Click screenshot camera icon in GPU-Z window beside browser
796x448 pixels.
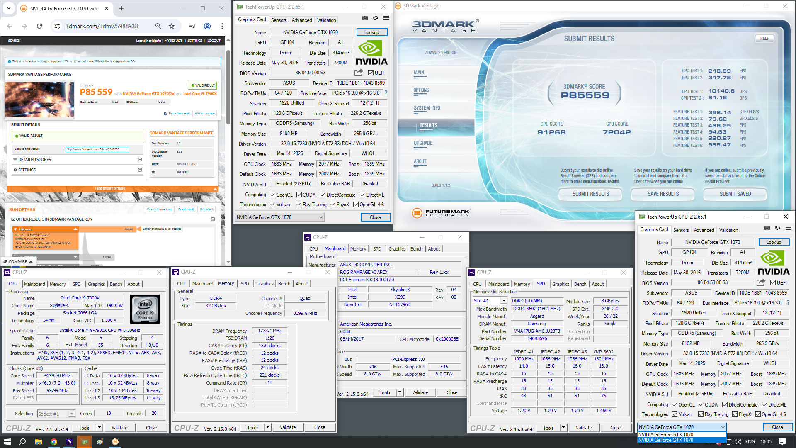point(364,18)
